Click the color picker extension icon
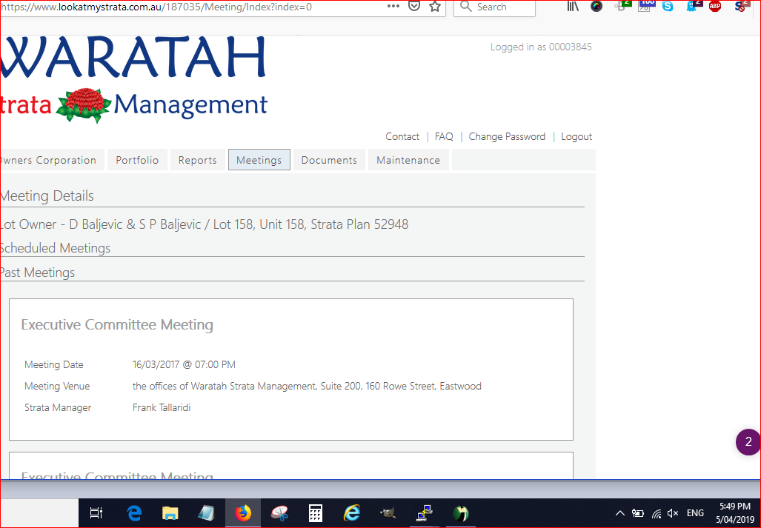Screen dimensions: 761x528 click(596, 7)
